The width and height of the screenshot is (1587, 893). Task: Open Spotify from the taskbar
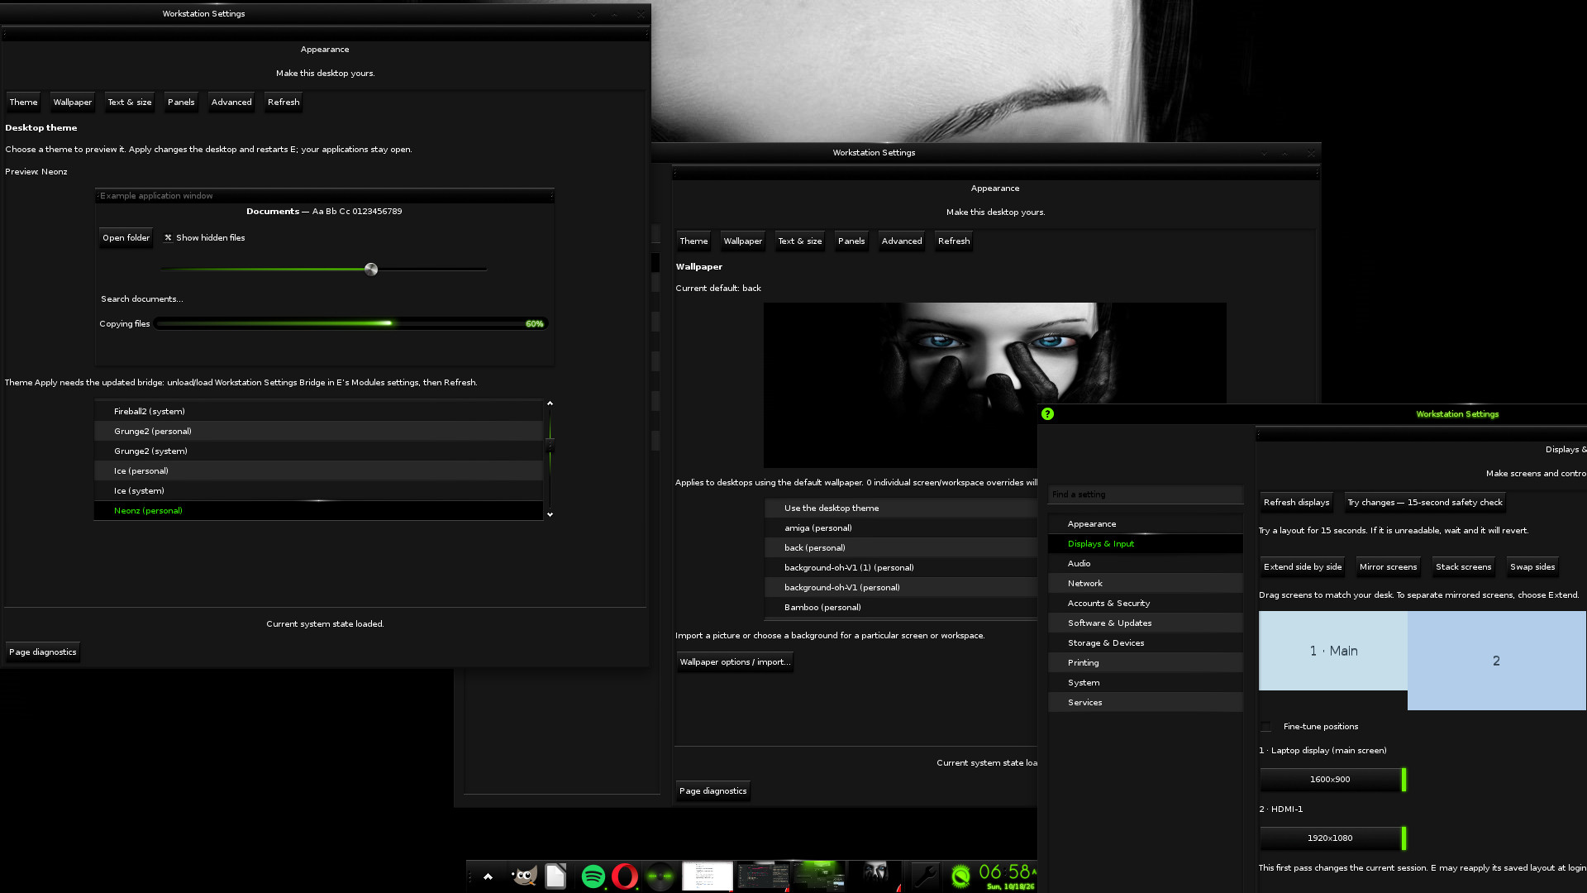pyautogui.click(x=593, y=876)
